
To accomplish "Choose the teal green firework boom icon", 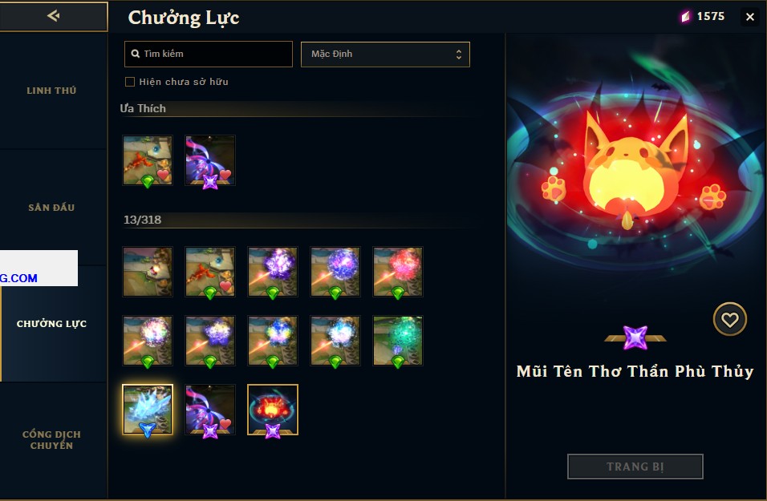I will coord(398,341).
